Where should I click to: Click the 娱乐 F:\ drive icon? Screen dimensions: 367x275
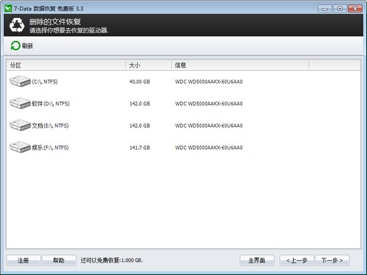[x=20, y=147]
